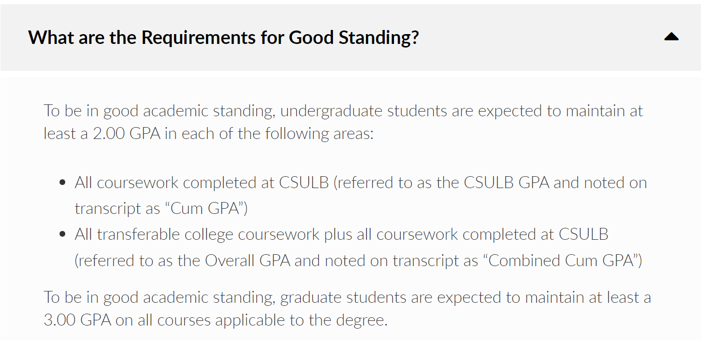
Task: Click the undergraduate students intro paragraph
Action: (x=343, y=122)
